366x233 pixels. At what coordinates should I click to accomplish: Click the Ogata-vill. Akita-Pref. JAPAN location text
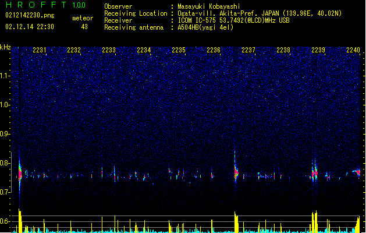click(x=260, y=13)
